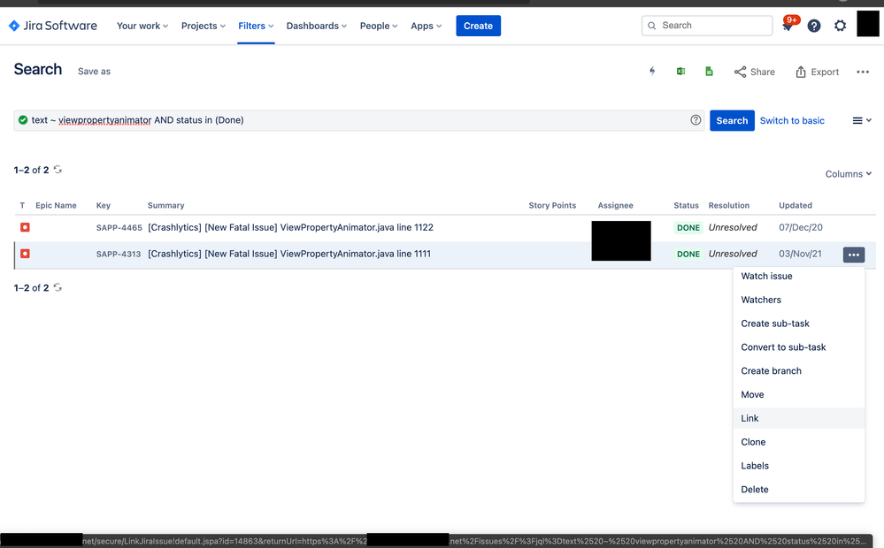Select Link from the menu
The height and width of the screenshot is (548, 884).
798,418
